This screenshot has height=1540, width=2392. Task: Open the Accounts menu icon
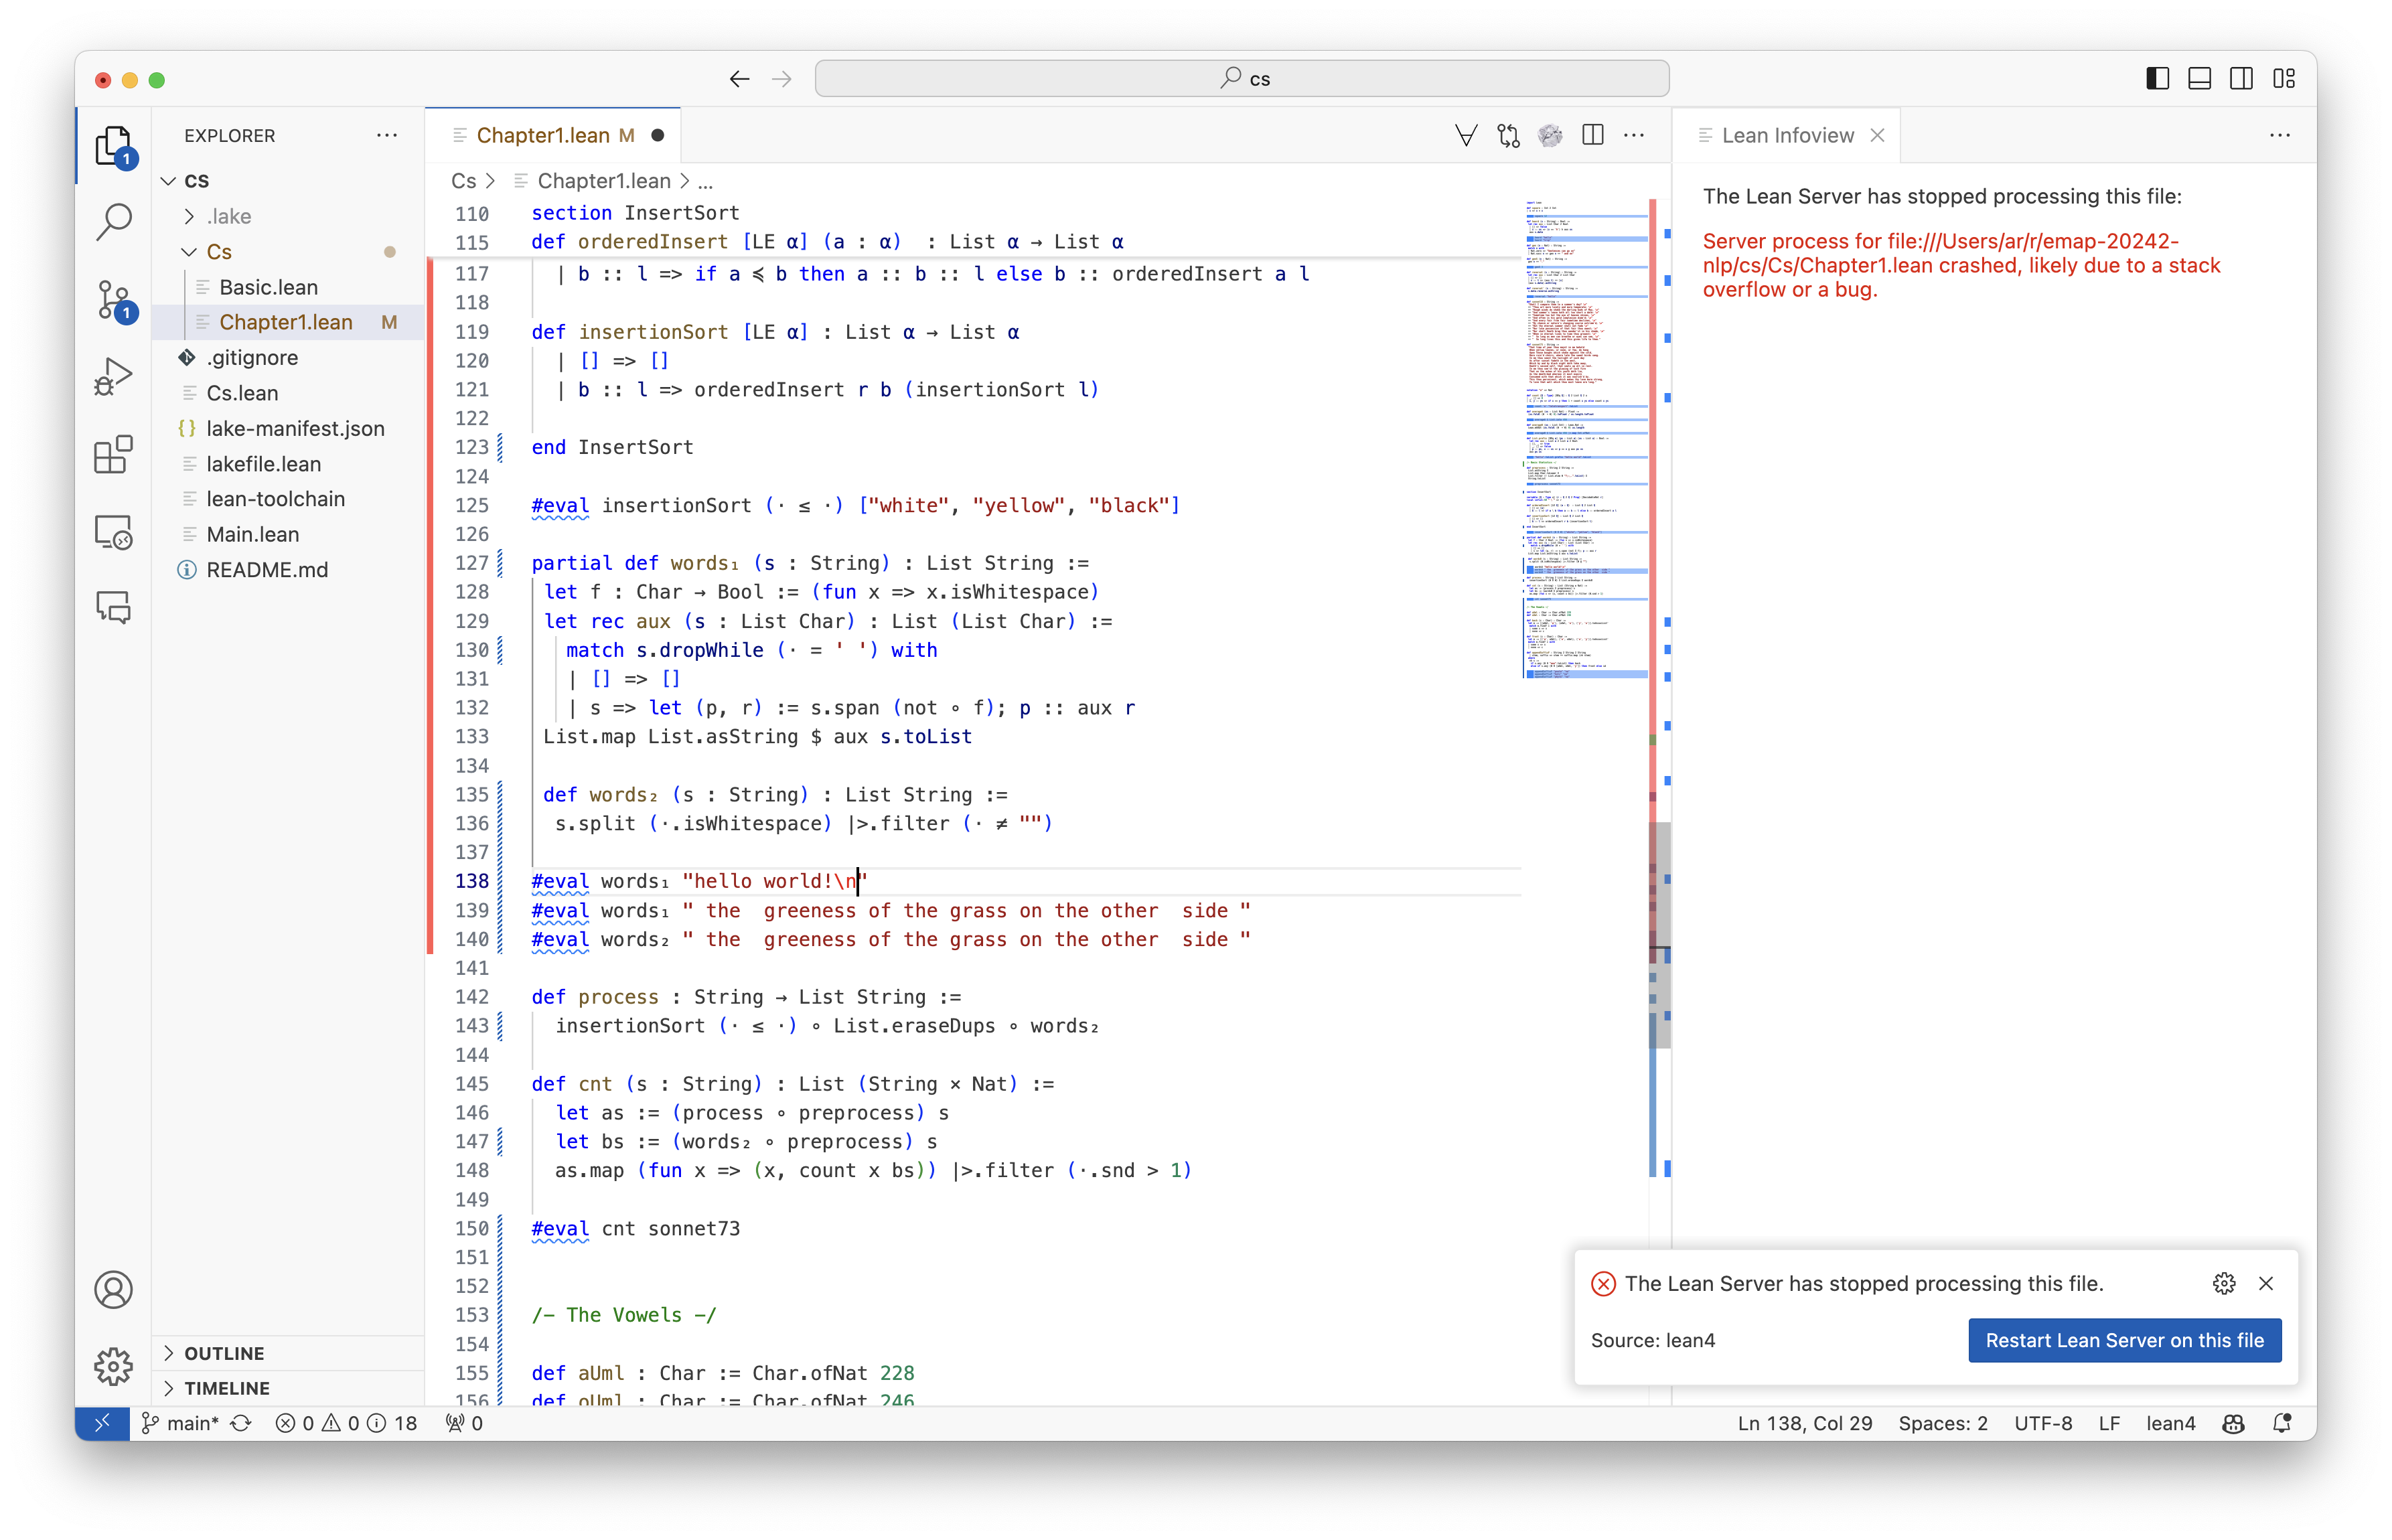click(x=113, y=1289)
